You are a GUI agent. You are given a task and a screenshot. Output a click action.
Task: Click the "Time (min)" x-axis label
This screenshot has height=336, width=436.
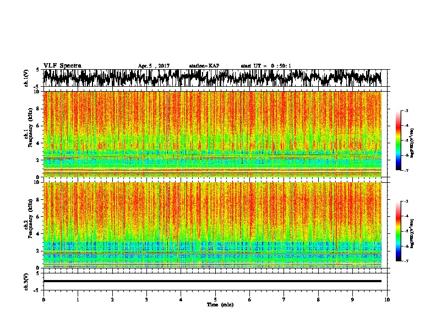coord(220,305)
